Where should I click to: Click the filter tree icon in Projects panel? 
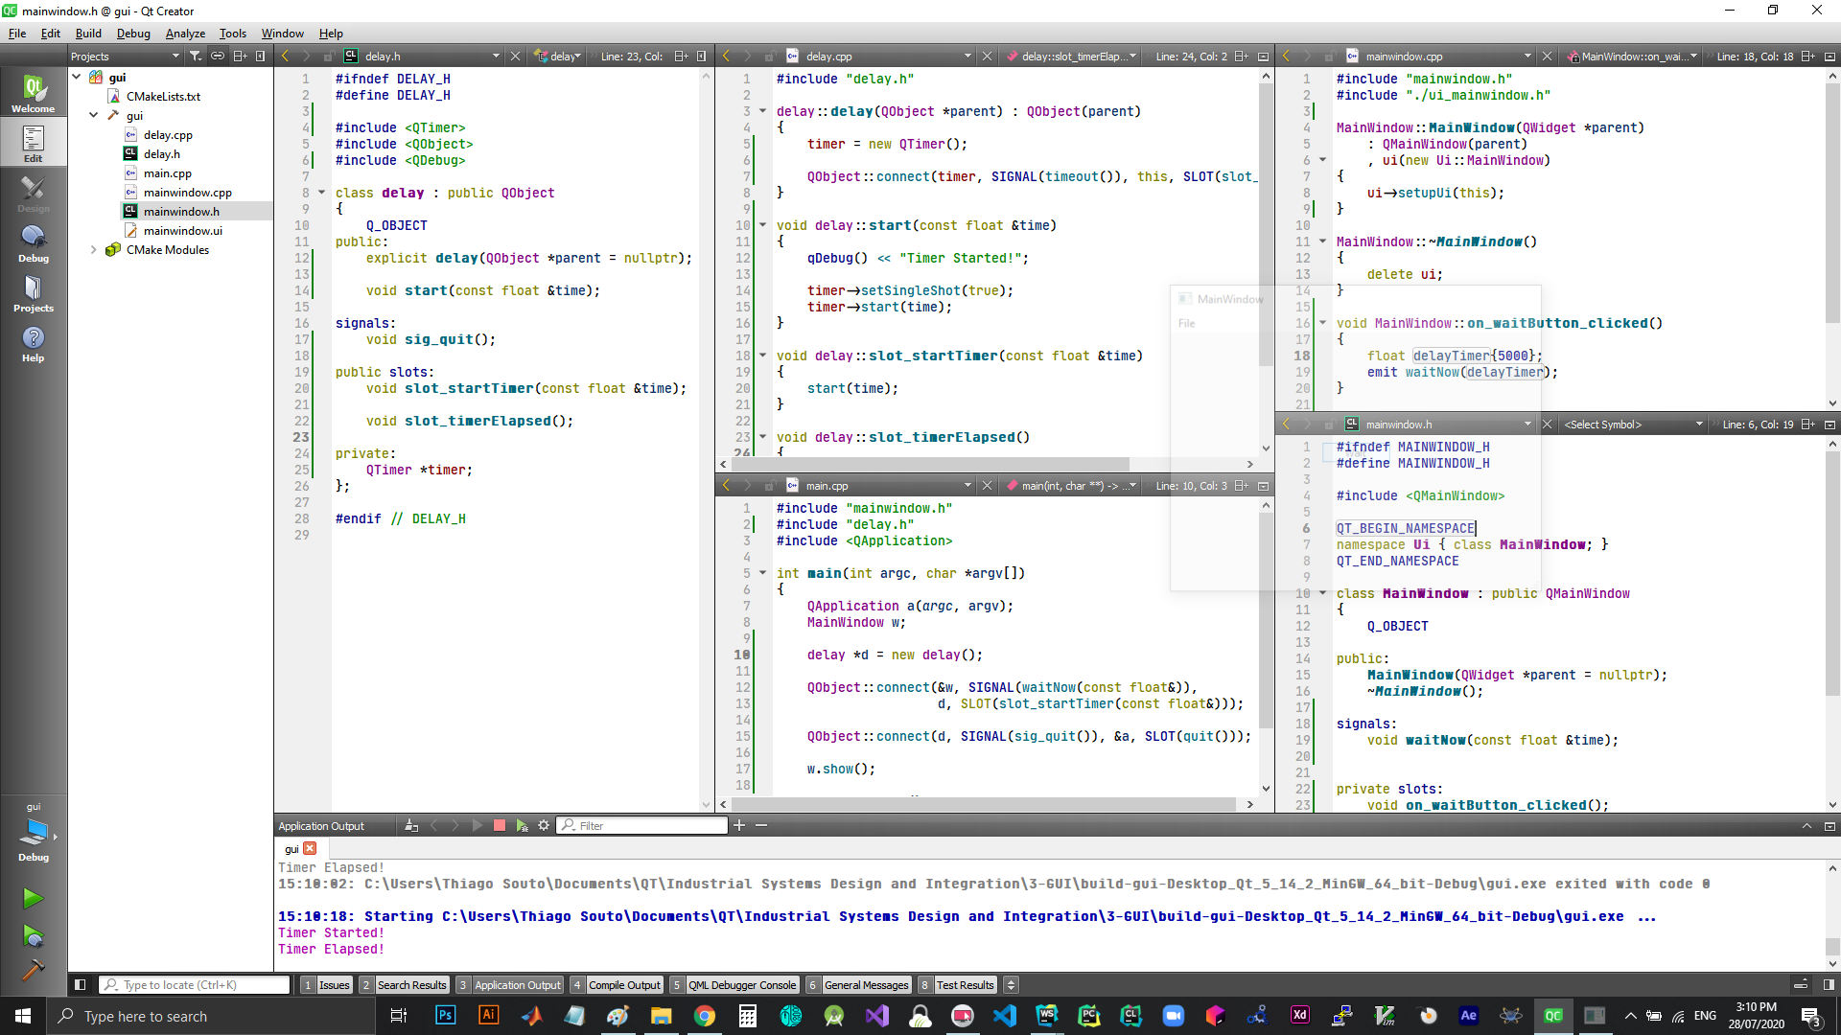pyautogui.click(x=195, y=56)
